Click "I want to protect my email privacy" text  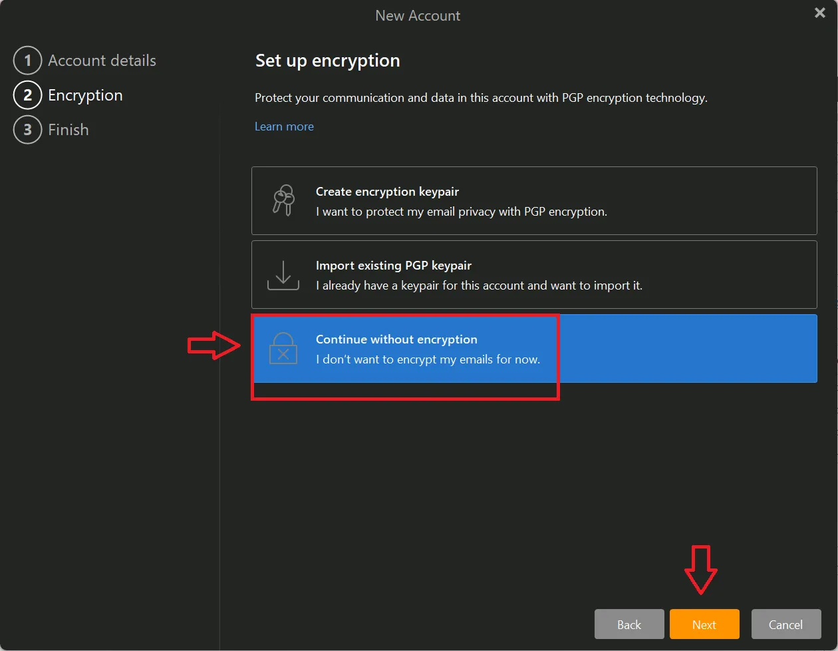pyautogui.click(x=461, y=212)
